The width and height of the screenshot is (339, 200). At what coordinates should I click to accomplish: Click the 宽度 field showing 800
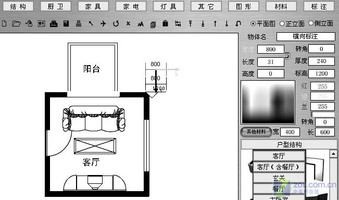(270, 49)
